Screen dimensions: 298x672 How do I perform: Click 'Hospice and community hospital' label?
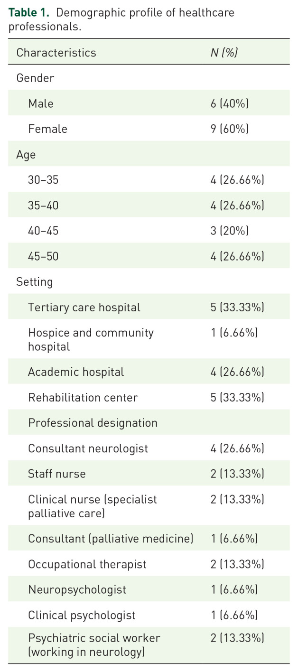[x=91, y=339]
